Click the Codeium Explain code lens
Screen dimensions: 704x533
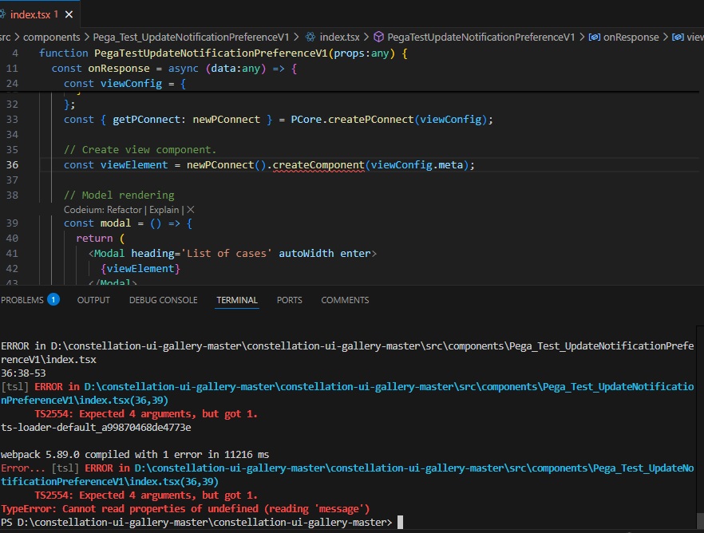pos(165,209)
